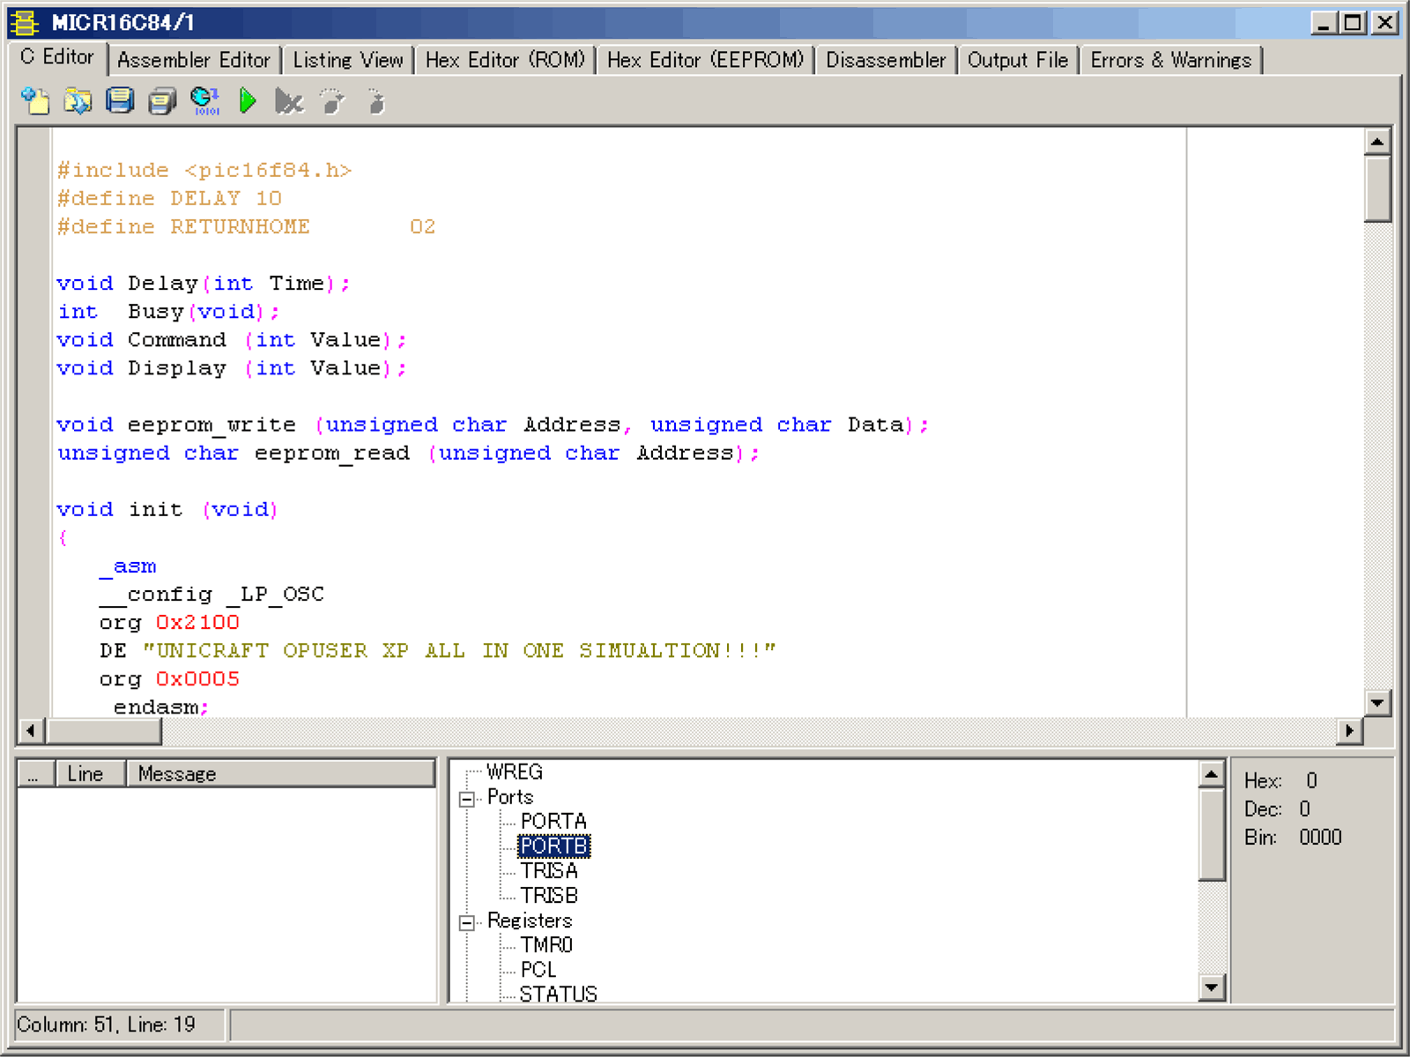Click the New file icon
Viewport: 1410px width, 1057px height.
tap(35, 101)
